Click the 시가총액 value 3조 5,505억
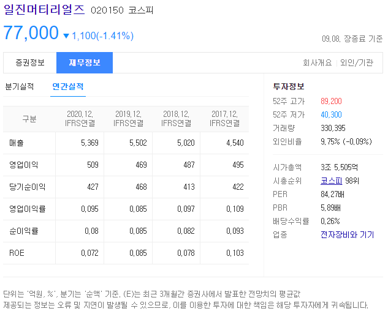The image size is (388, 314). tap(339, 167)
